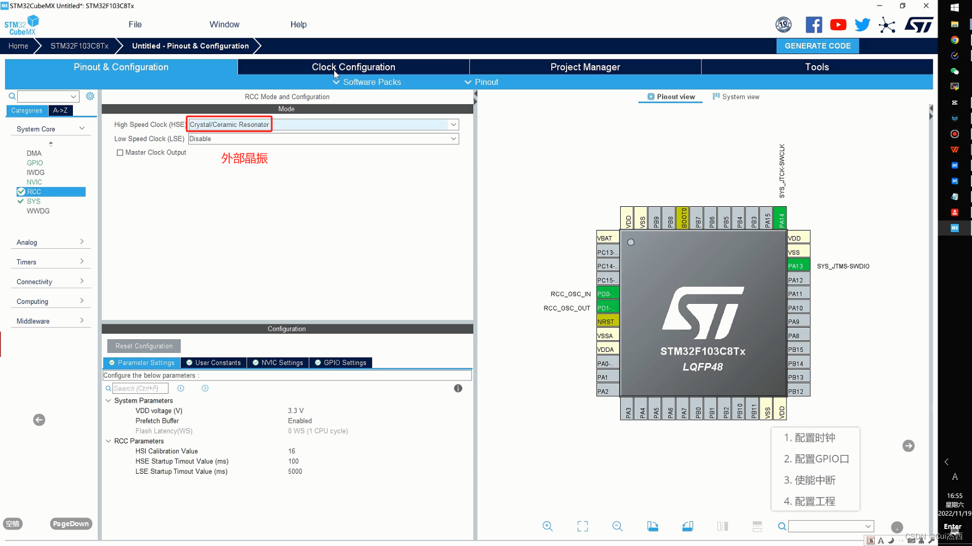
Task: Click Reset Configuration button
Action: (x=144, y=346)
